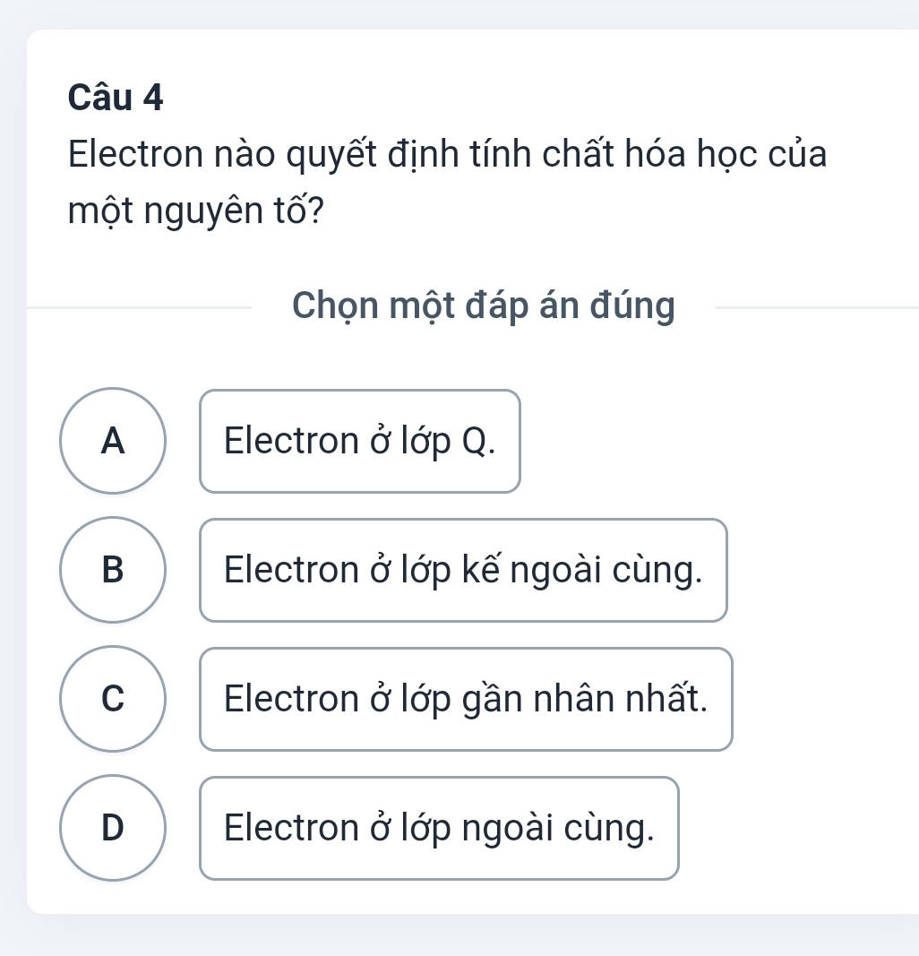919x956 pixels.
Task: Click the divider line left of the prompt
Action: coord(143,306)
